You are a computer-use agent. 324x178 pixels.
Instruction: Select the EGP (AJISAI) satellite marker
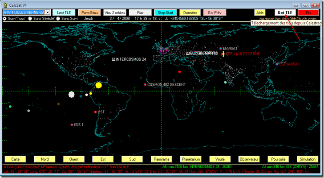(277, 64)
